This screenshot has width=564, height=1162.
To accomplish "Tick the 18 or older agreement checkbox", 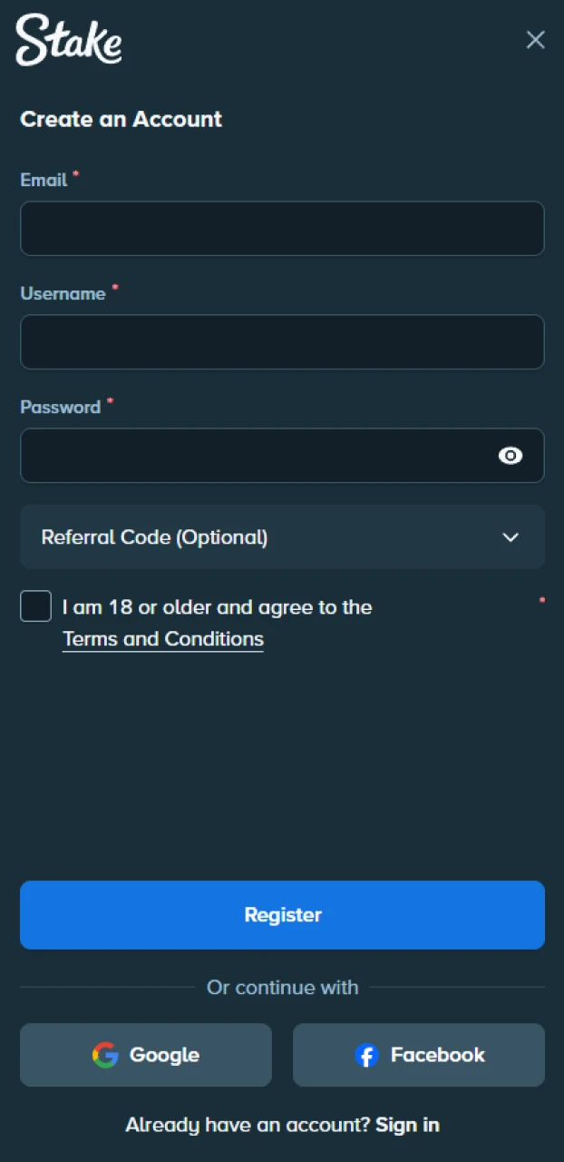I will pos(35,606).
